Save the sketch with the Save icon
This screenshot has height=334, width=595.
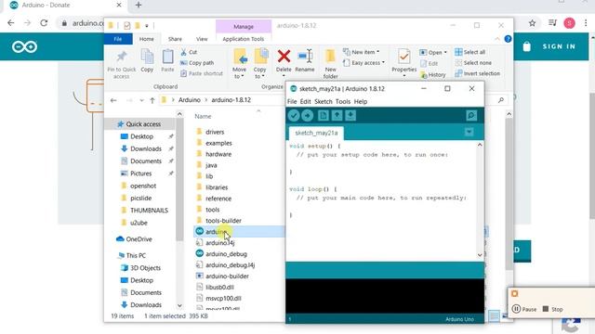(x=350, y=115)
